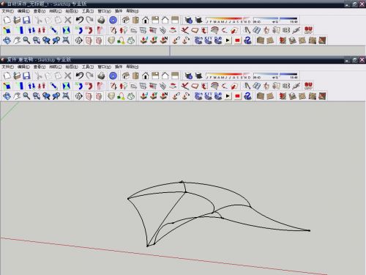Open 插件 menu in upper window
Image resolution: width=366 pixels, height=275 pixels.
(x=119, y=11)
